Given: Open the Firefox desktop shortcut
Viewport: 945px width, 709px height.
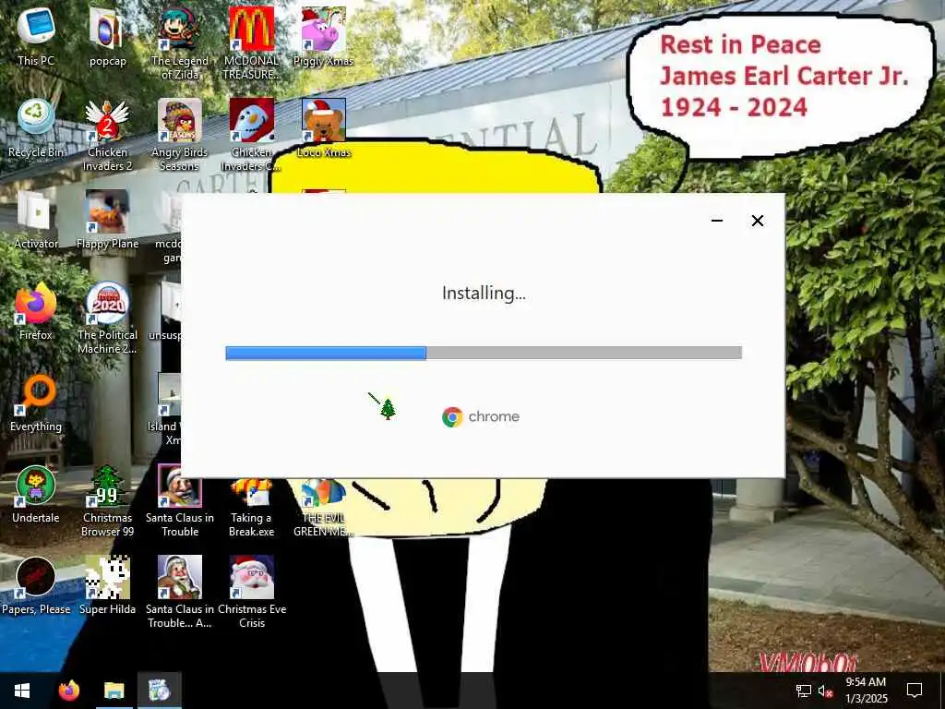Looking at the screenshot, I should 36,310.
